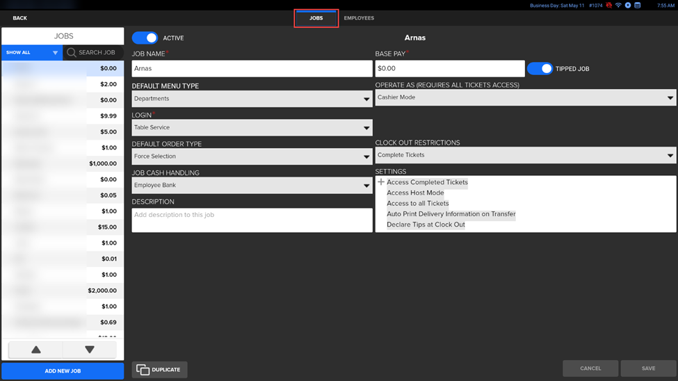Click the plus icon beside Access Completed Tickets
The height and width of the screenshot is (381, 678).
pos(381,182)
